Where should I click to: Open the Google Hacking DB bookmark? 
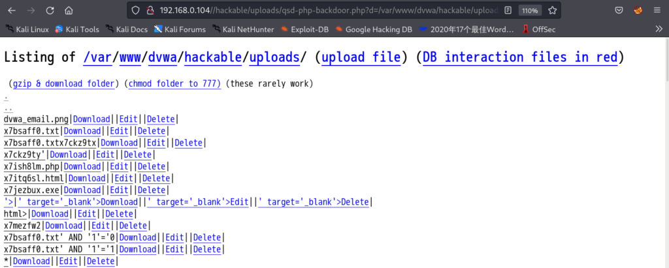point(374,29)
